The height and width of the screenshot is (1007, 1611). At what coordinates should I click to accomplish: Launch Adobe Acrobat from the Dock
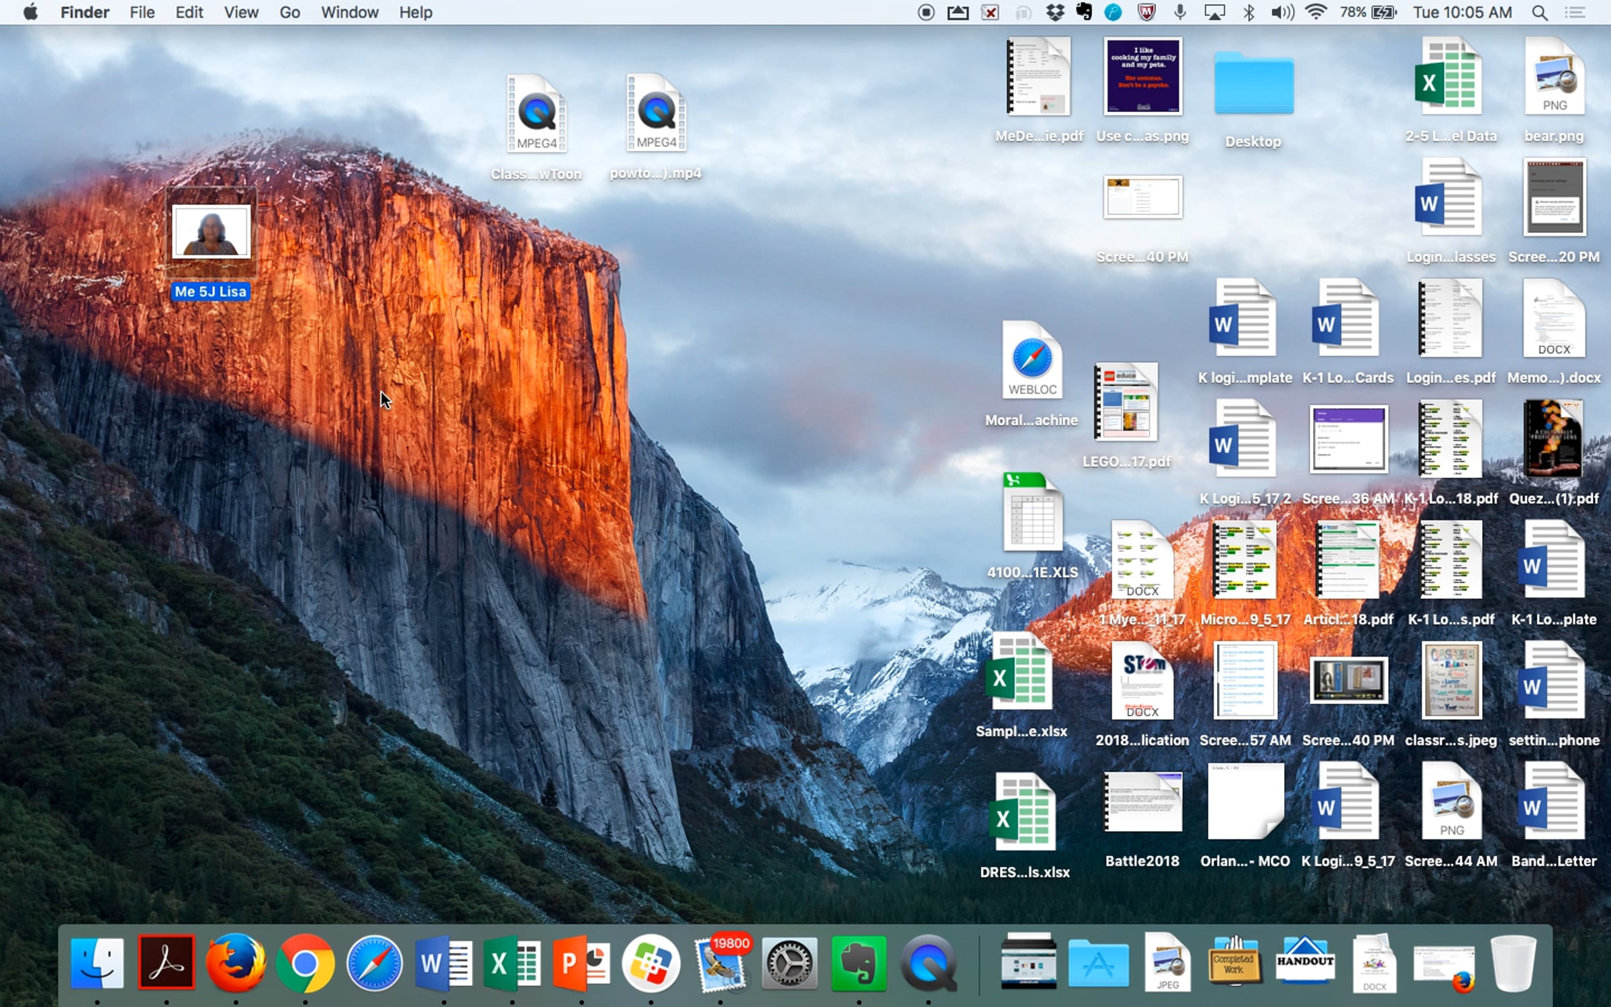tap(166, 963)
